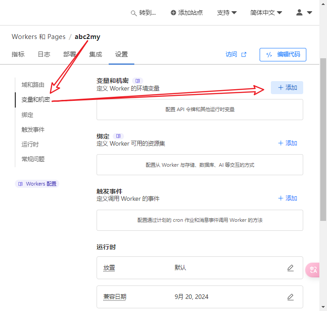The image size is (327, 311).
Task: Open the 日志 tab
Action: pos(44,54)
